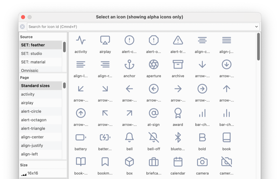Choose the calendar icon

coord(178,162)
